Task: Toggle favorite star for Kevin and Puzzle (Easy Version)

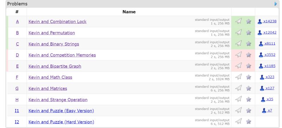Action: pyautogui.click(x=249, y=110)
